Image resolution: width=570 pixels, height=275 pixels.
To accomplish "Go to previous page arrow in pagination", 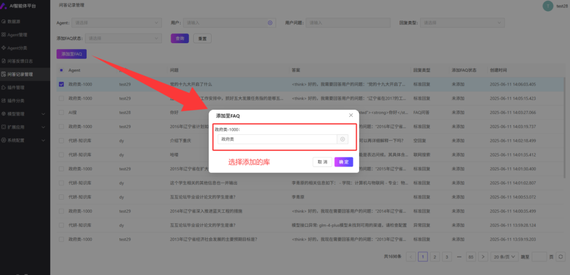I will coord(411,257).
